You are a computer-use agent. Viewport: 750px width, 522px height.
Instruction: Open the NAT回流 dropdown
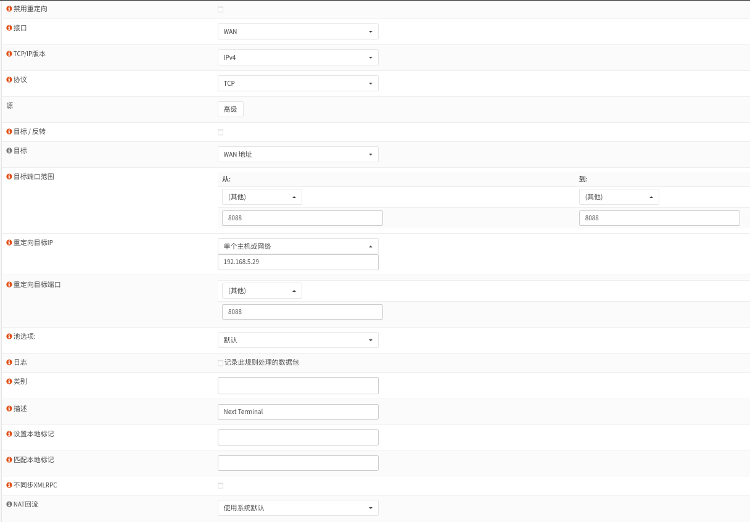tap(298, 508)
